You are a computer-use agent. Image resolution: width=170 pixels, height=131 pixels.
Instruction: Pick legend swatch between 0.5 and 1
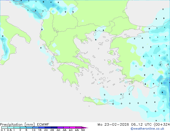pyautogui.click(x=11, y=128)
